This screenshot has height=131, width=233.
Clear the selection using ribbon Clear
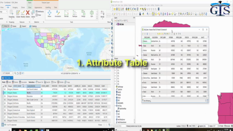[38, 15]
